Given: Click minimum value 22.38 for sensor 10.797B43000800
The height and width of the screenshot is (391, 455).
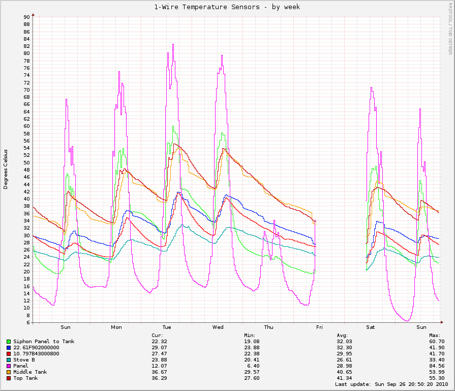Looking at the screenshot, I should (x=252, y=354).
